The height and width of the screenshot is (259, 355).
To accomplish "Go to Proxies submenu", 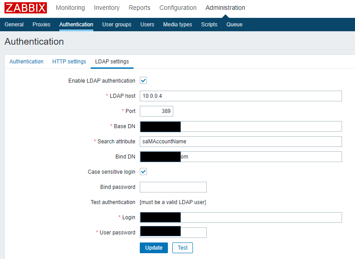I will pos(42,25).
